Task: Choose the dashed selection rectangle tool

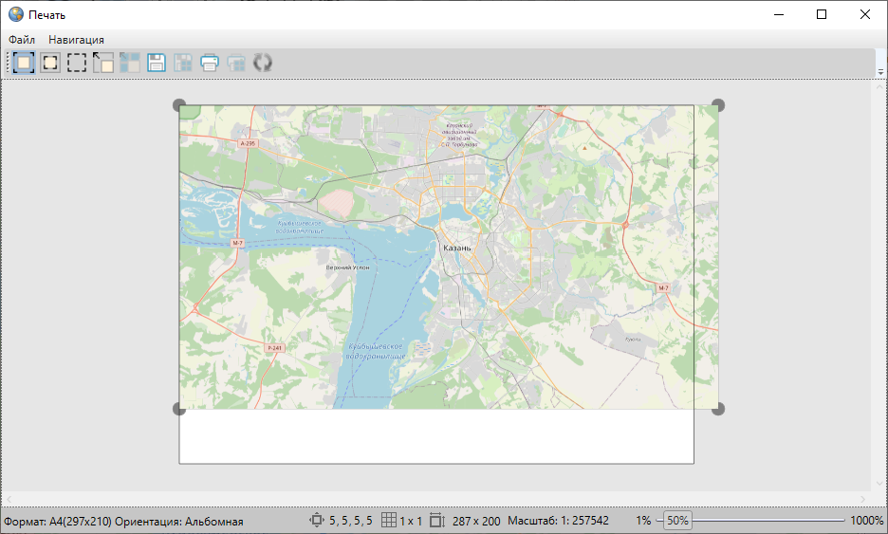Action: click(x=77, y=63)
